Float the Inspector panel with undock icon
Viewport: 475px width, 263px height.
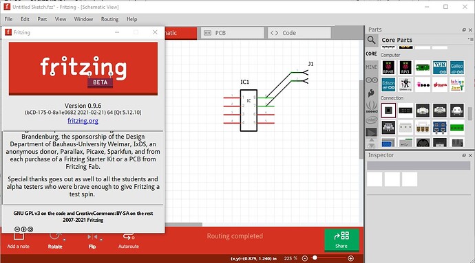(464, 155)
